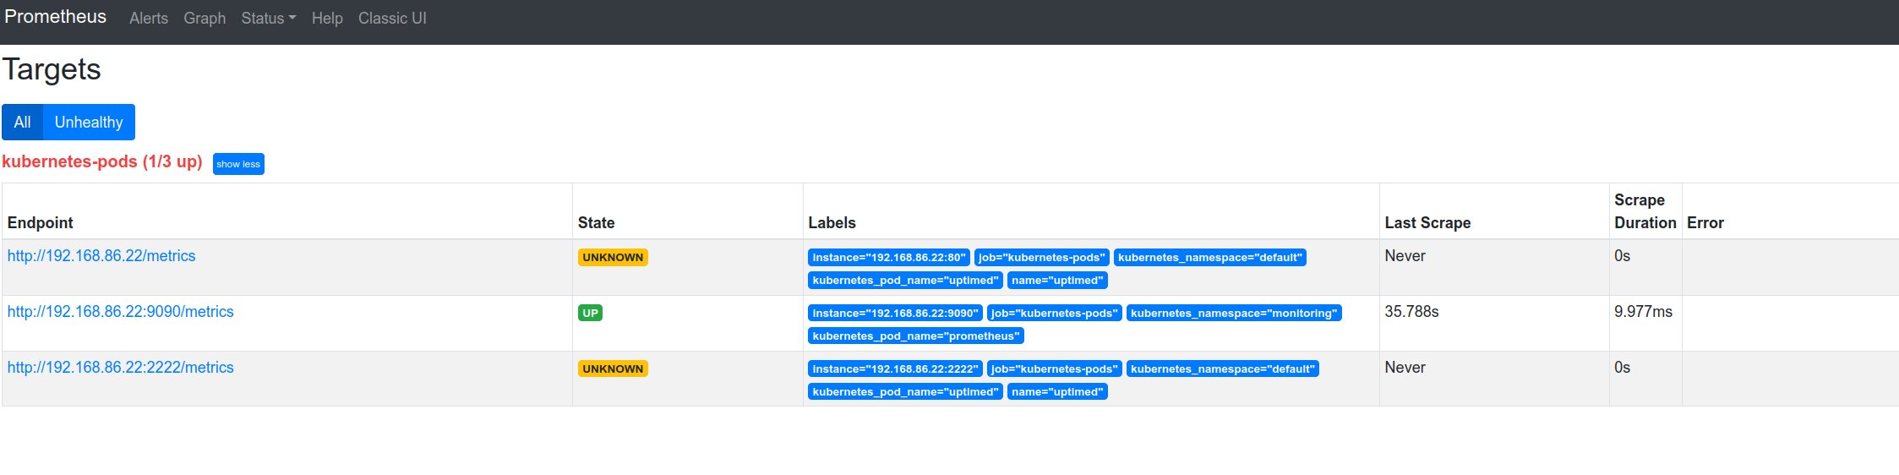Switch to the Classic UI
Image resolution: width=1899 pixels, height=475 pixels.
[392, 18]
